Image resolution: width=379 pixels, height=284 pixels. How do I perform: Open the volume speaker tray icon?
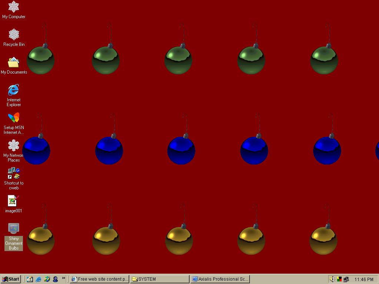point(332,279)
